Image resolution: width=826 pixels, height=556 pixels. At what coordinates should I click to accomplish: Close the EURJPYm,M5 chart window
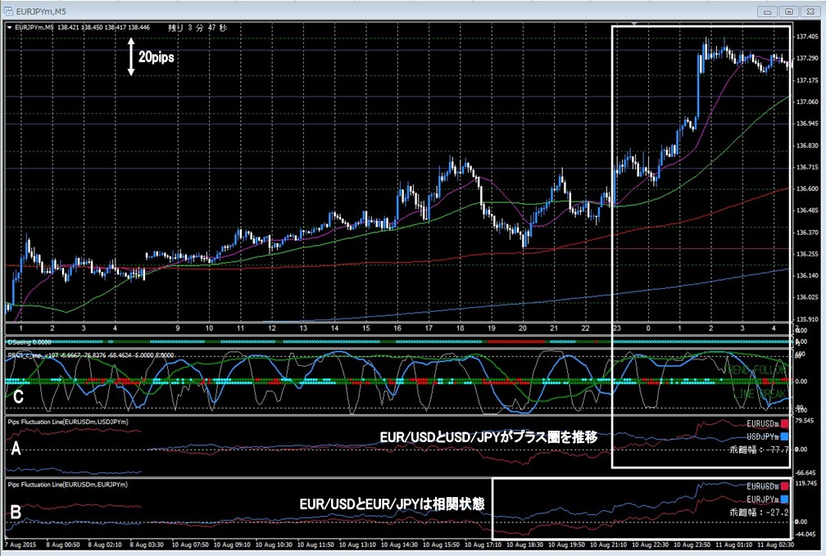tap(809, 11)
